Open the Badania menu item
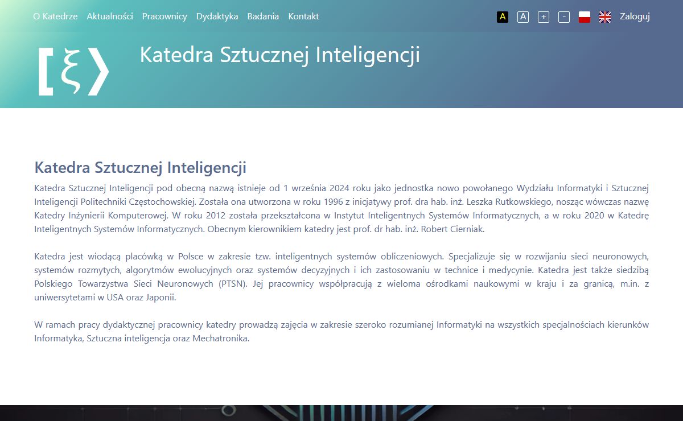683x421 pixels. [x=263, y=16]
